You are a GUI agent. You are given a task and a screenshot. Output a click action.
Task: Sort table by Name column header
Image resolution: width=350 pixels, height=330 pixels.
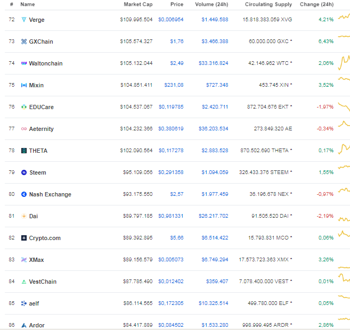[x=28, y=4]
